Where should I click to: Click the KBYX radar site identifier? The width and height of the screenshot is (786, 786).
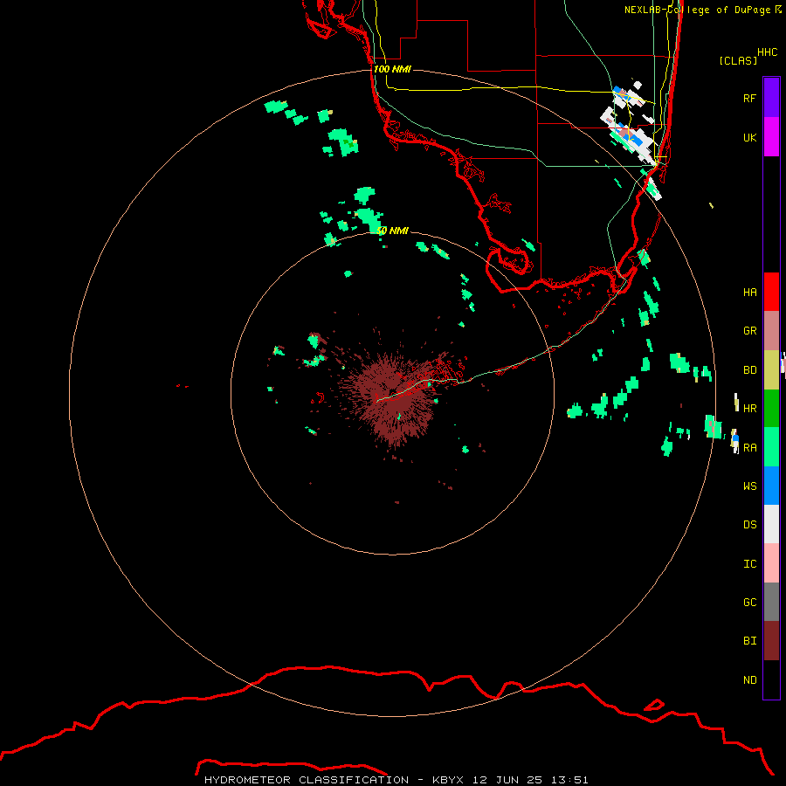pyautogui.click(x=448, y=780)
